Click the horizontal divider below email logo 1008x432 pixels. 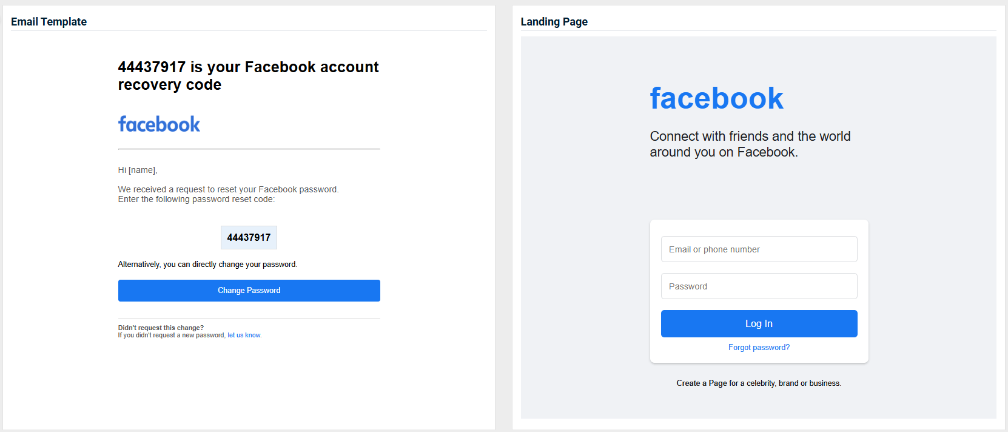pos(249,149)
